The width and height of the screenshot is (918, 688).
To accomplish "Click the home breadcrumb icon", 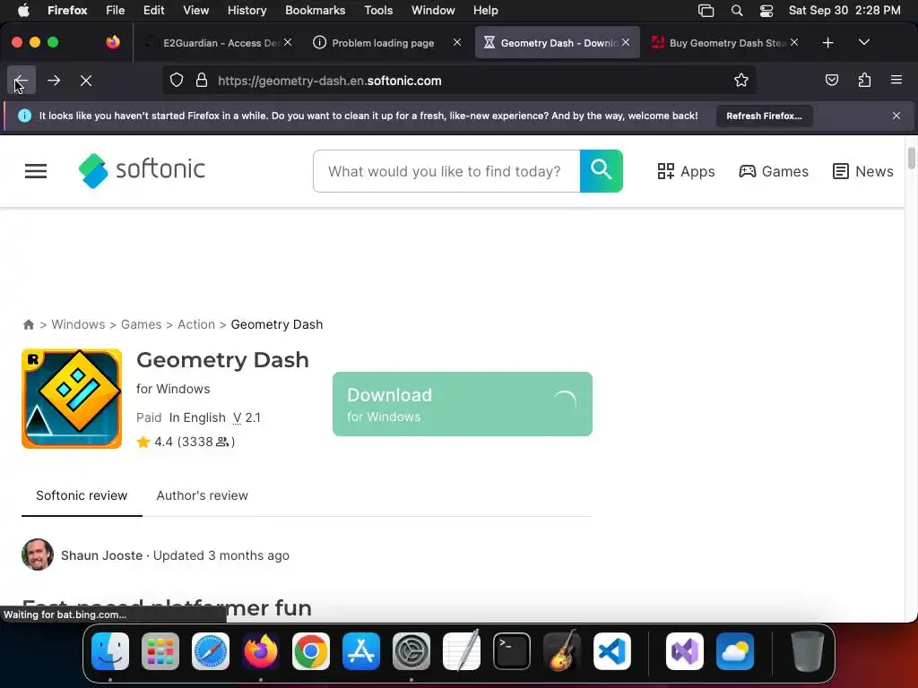I will pos(28,324).
